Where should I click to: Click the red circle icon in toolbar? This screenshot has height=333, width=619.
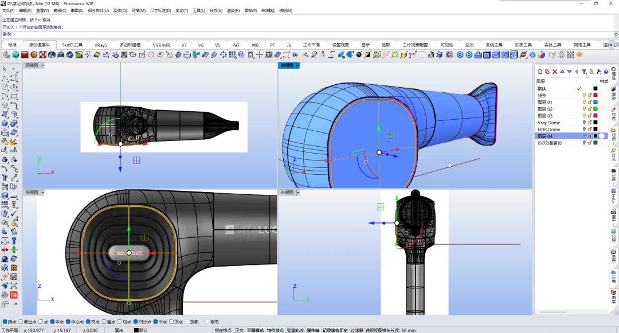pyautogui.click(x=151, y=55)
